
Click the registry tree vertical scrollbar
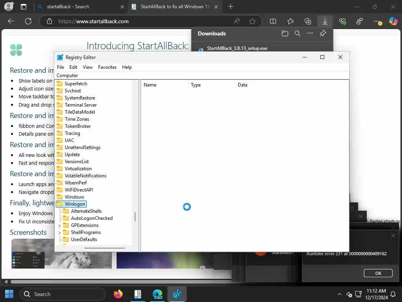(x=135, y=217)
